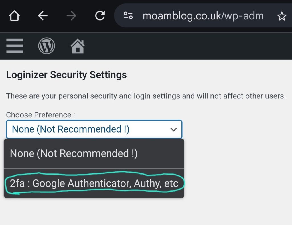Image resolution: width=292 pixels, height=225 pixels.
Task: Click the moamblog.co.uk address bar
Action: click(x=202, y=16)
